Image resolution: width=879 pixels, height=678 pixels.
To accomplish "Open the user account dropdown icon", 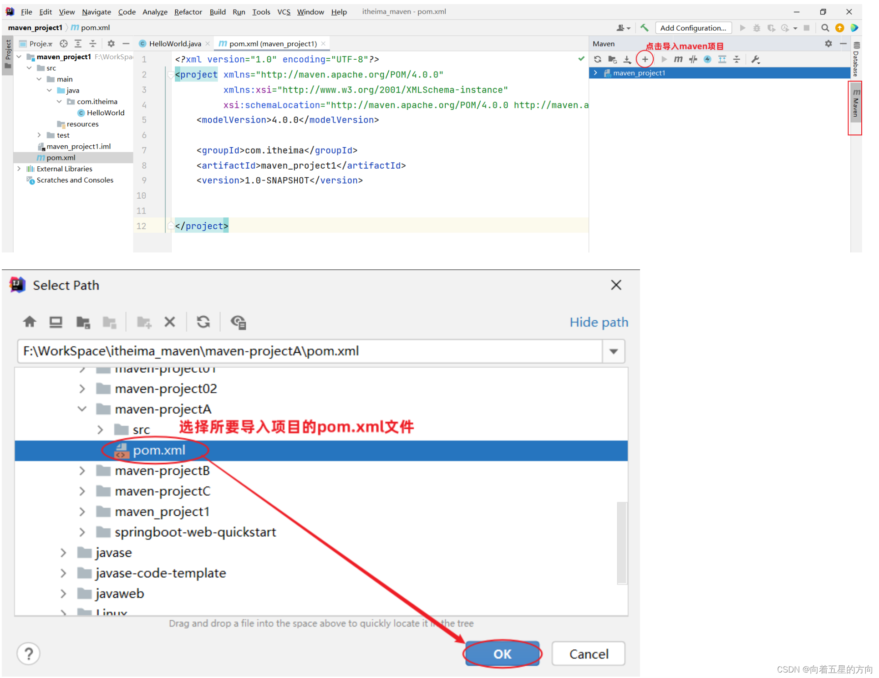I will click(x=623, y=28).
